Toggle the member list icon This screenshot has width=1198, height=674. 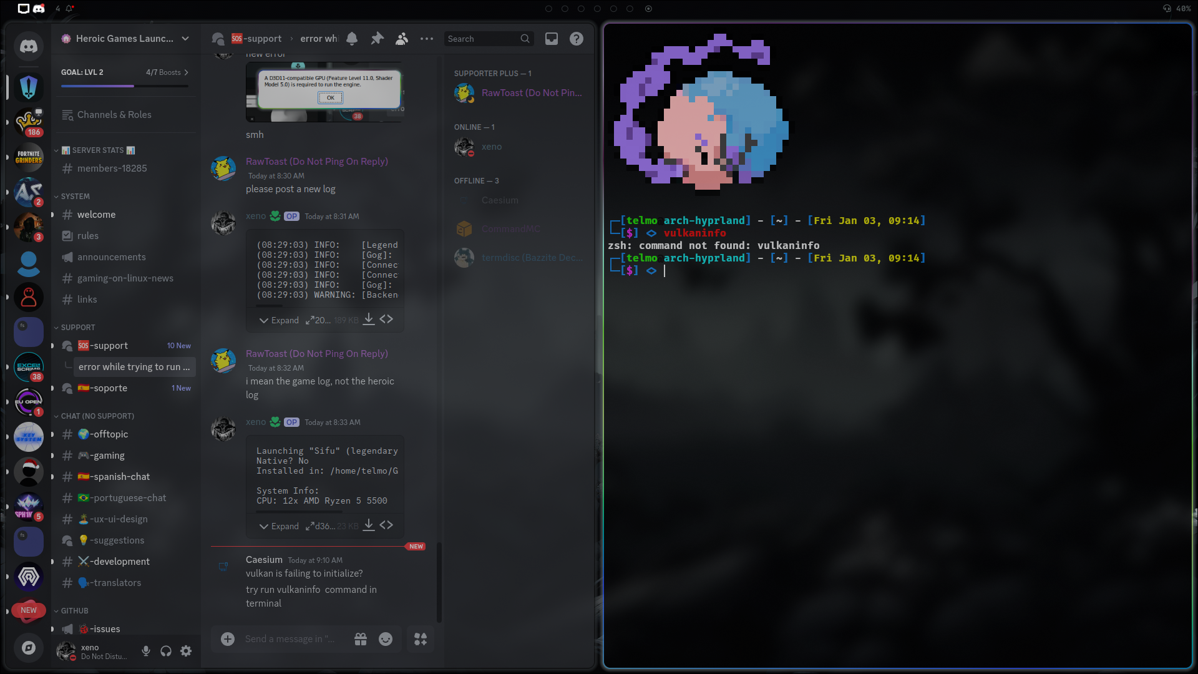402,39
